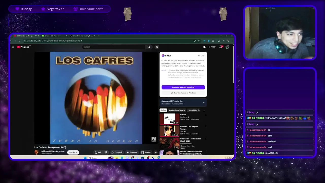This screenshot has width=325, height=183.
Task: Click Guardar el vídeo en Wisebase
Action: pos(183,93)
